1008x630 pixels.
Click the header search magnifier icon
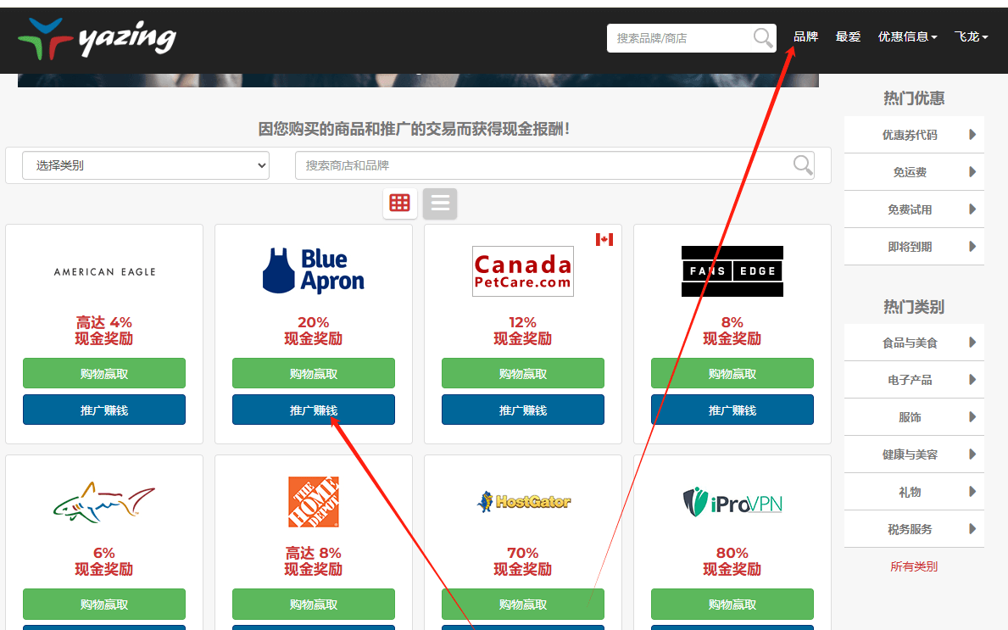pos(763,38)
